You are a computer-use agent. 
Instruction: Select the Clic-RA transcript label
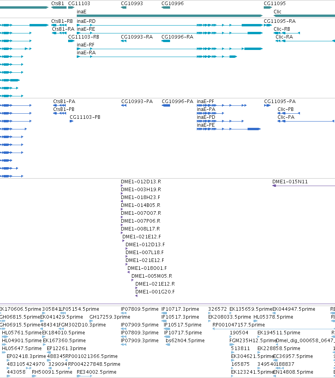pyautogui.click(x=284, y=37)
